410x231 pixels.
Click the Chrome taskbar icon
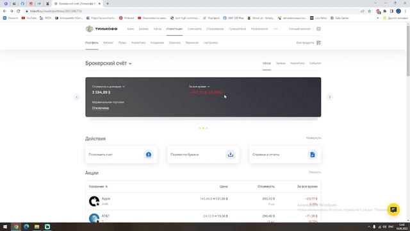pos(16,227)
